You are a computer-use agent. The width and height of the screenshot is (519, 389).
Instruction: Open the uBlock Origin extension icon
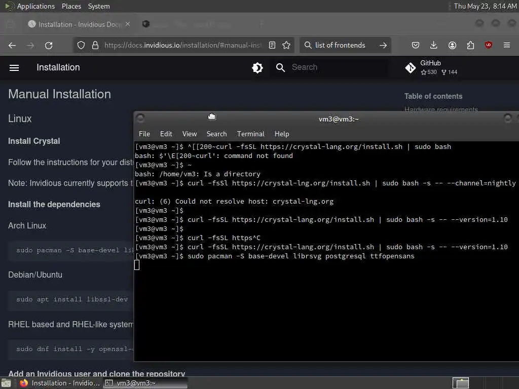click(x=489, y=45)
